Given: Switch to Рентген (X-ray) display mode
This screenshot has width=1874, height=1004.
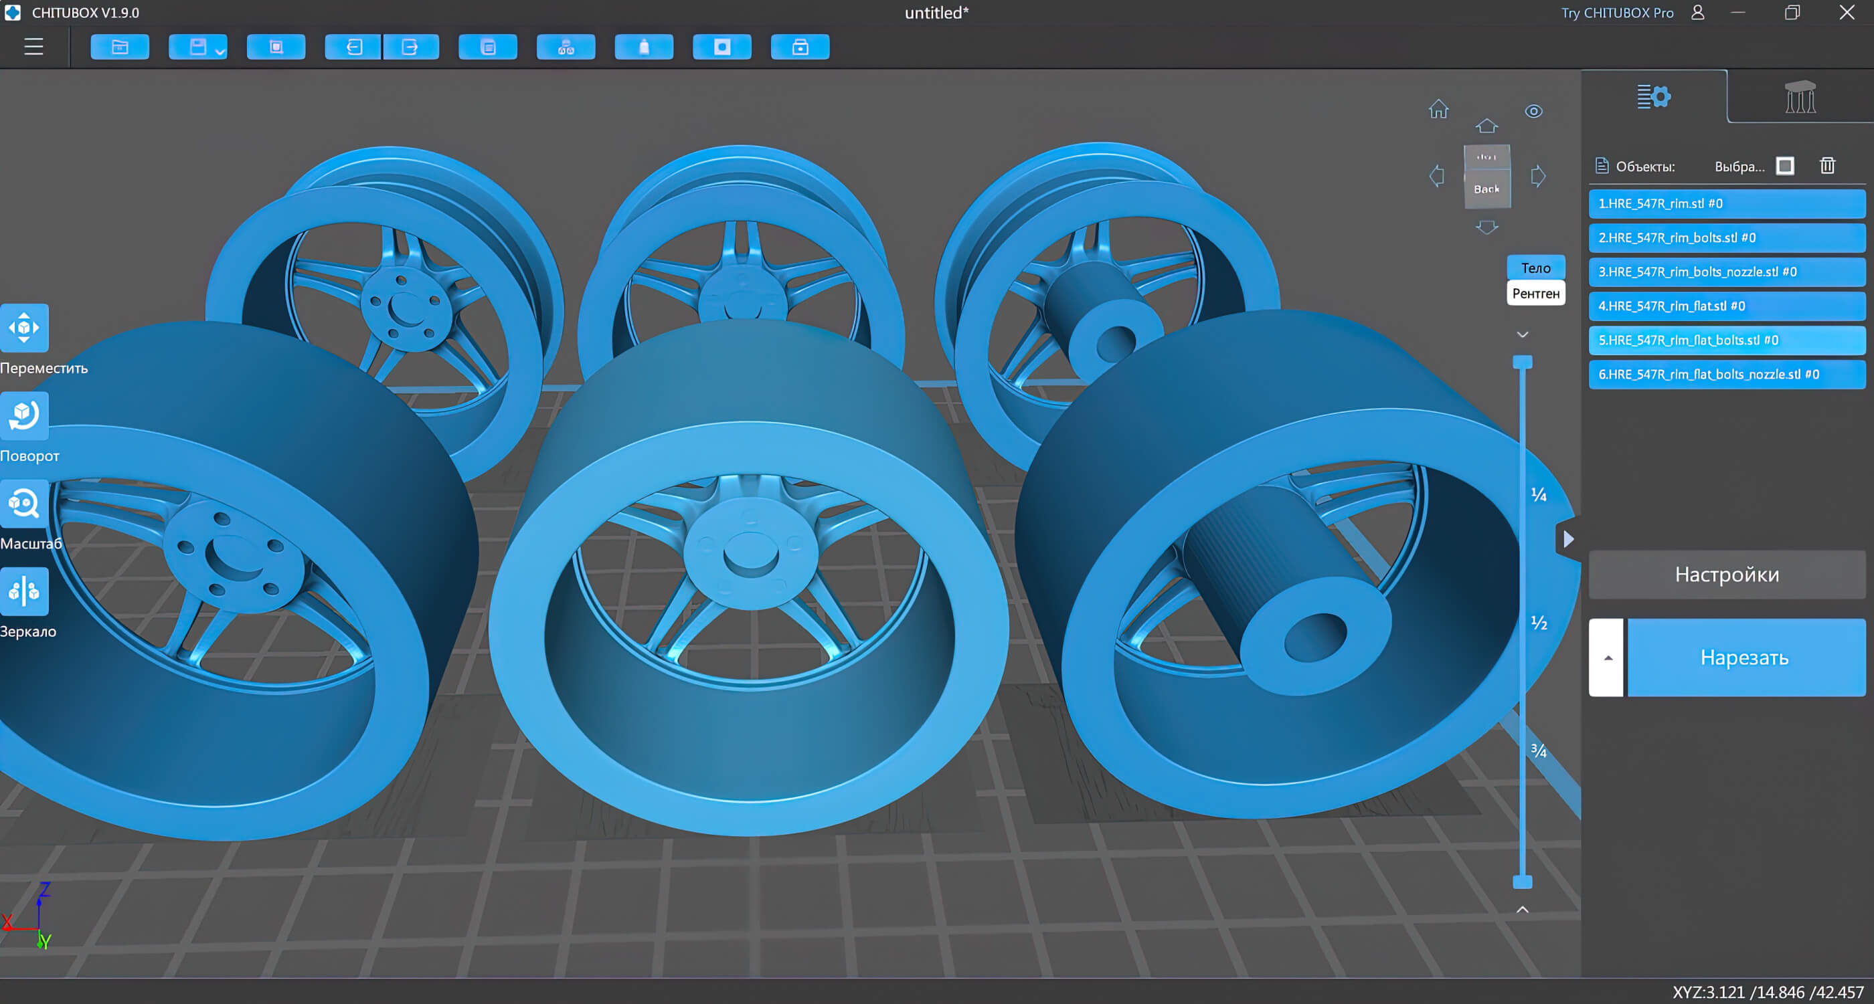Looking at the screenshot, I should (x=1536, y=293).
